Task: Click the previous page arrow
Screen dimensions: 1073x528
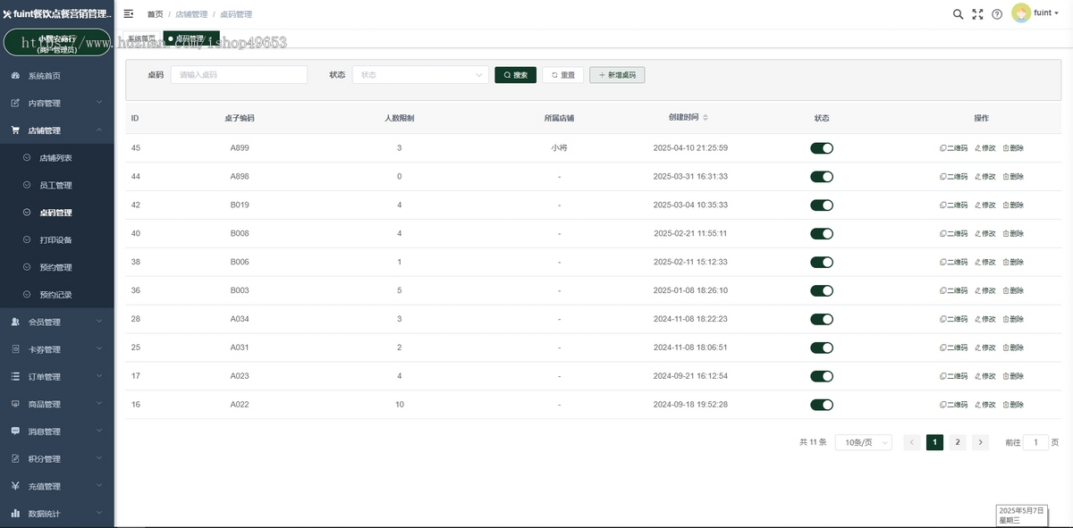Action: (x=912, y=442)
